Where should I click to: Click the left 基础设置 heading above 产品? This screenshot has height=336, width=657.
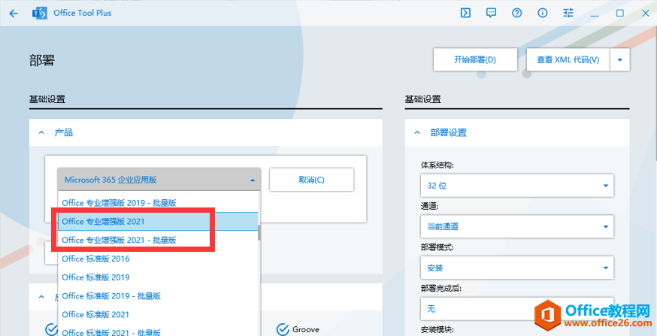point(47,100)
